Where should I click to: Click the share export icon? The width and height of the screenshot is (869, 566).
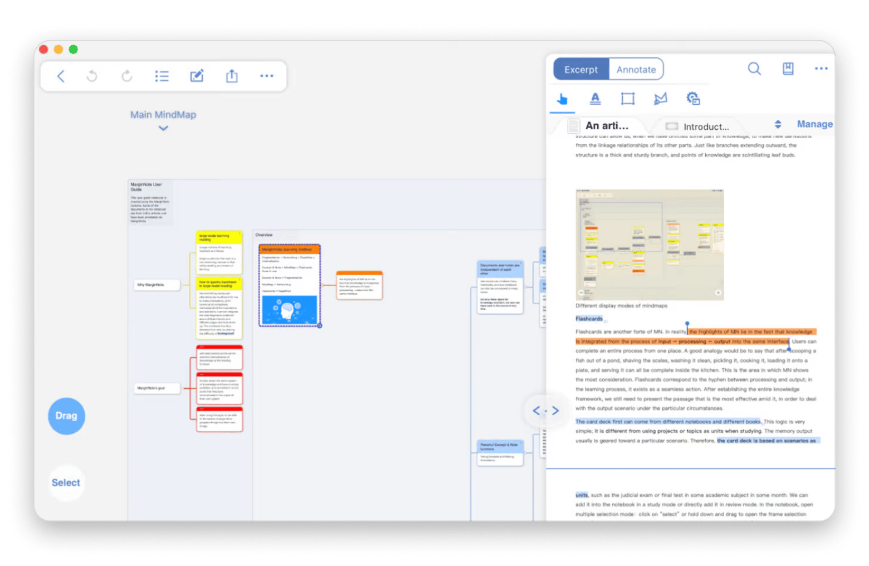(x=232, y=76)
